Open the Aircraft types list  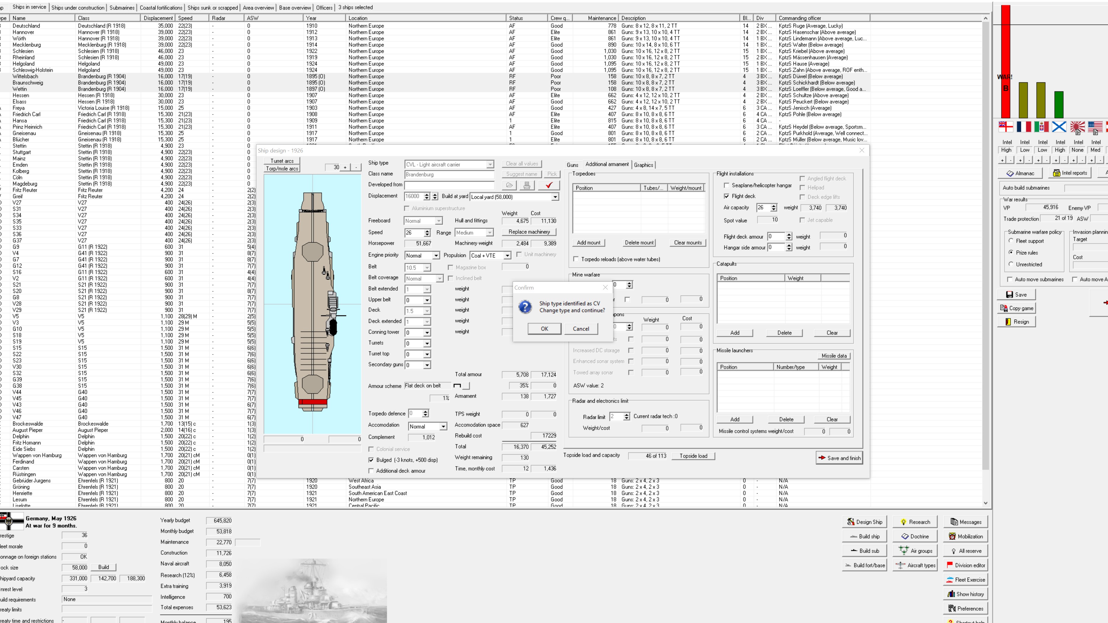(x=915, y=565)
